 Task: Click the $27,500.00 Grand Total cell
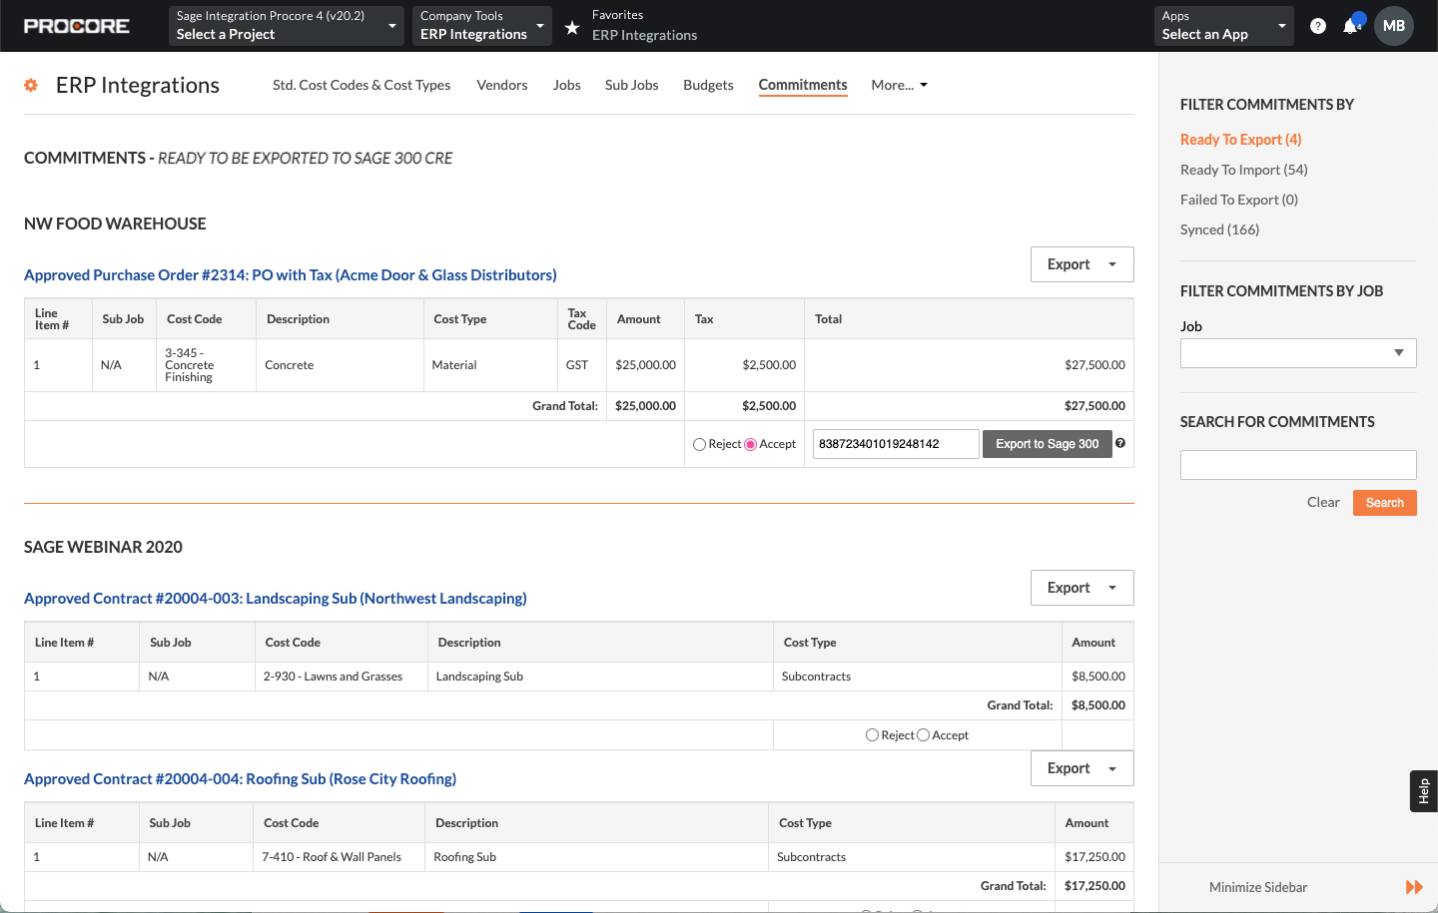pos(969,406)
